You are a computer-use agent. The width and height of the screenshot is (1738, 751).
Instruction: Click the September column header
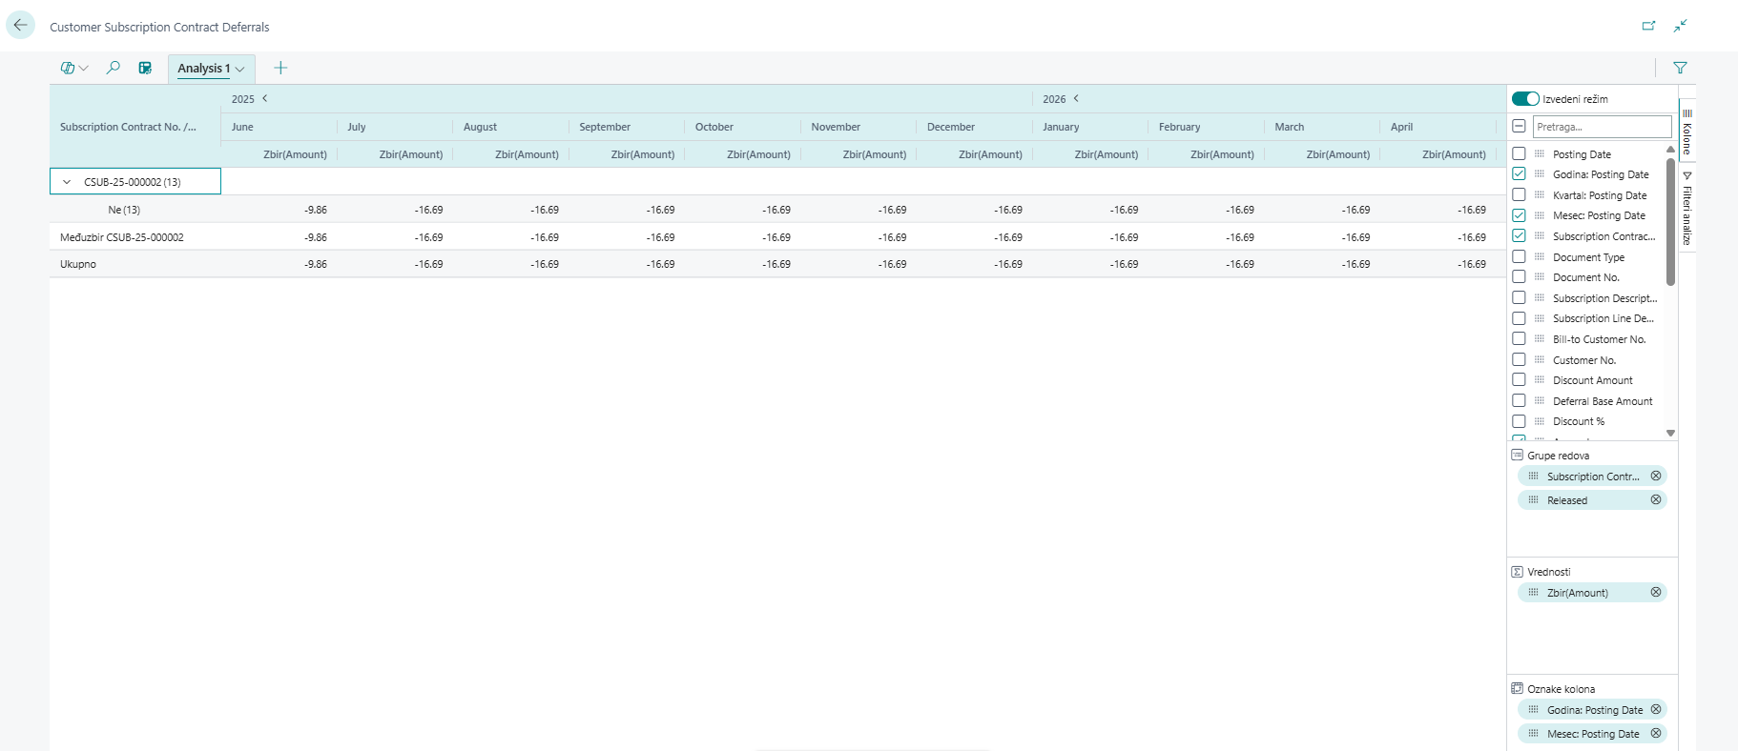pyautogui.click(x=605, y=127)
